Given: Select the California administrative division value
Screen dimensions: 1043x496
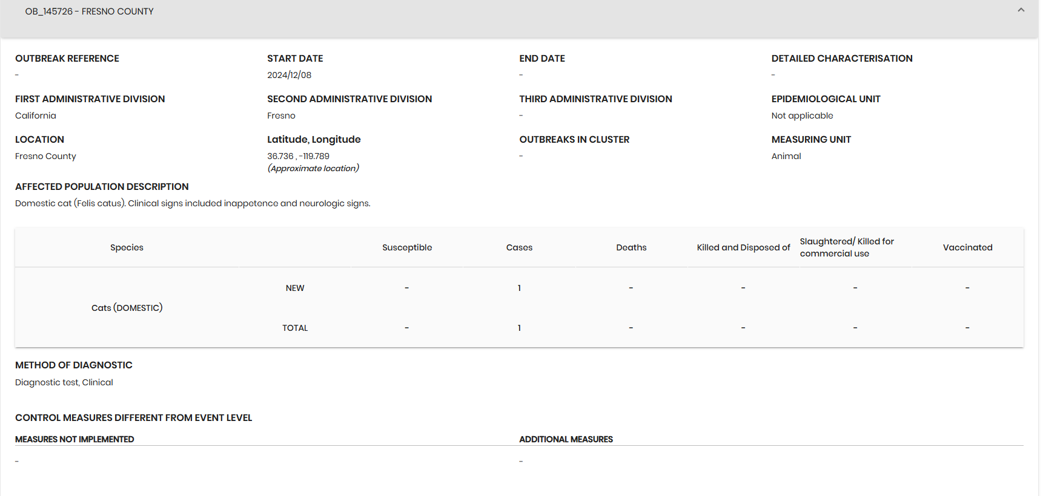Looking at the screenshot, I should [x=35, y=116].
